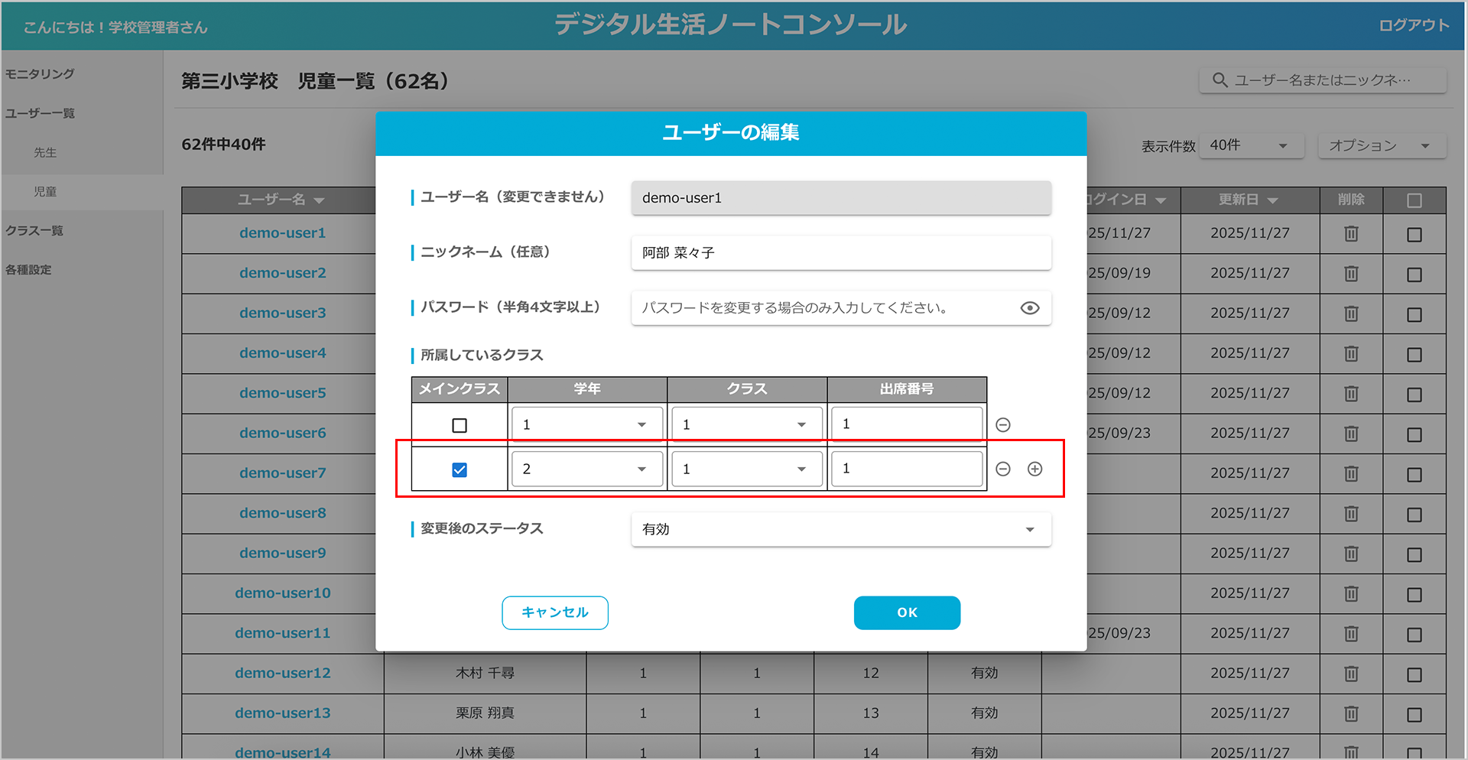Click the plus icon to add class row
This screenshot has height=760, width=1468.
pos(1034,469)
